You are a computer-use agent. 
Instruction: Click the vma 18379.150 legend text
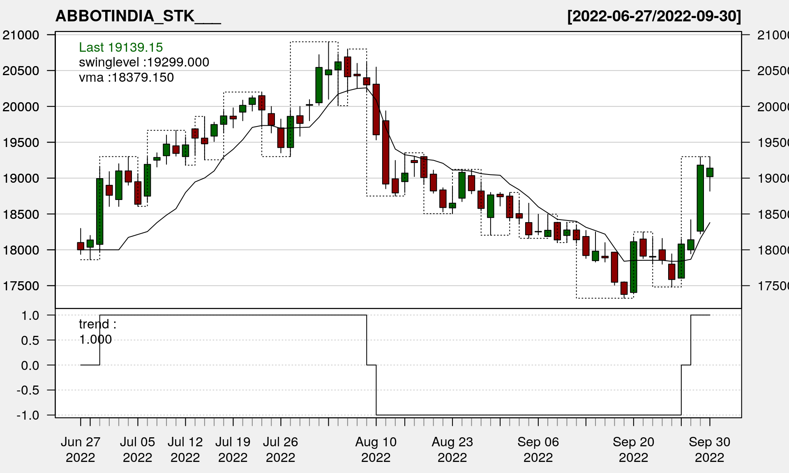click(x=126, y=78)
